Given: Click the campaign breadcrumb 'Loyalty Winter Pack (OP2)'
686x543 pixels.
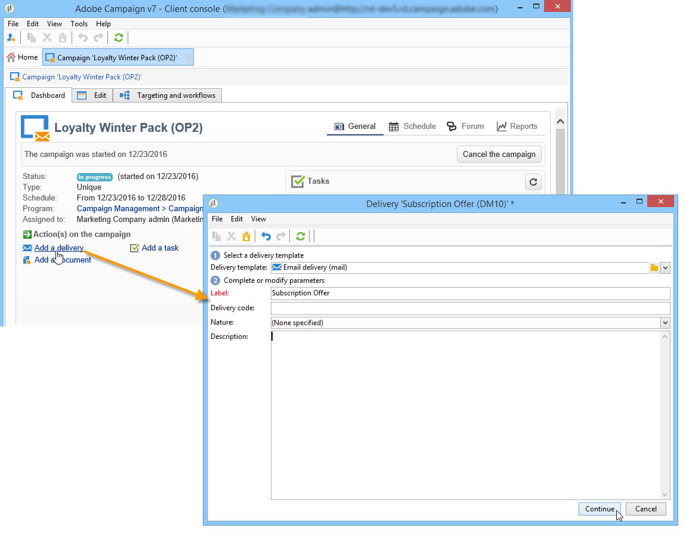Looking at the screenshot, I should [82, 77].
